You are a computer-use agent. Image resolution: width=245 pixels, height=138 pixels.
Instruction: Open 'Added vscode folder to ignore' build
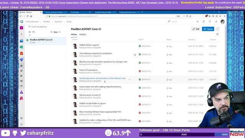pyautogui.click(x=93, y=103)
